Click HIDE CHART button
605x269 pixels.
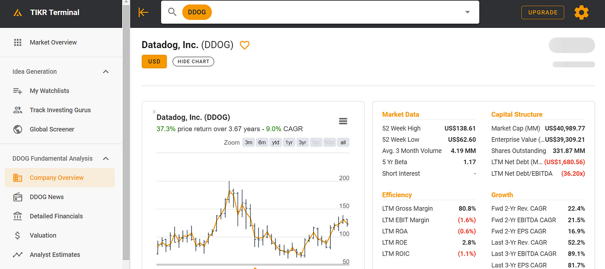(193, 61)
